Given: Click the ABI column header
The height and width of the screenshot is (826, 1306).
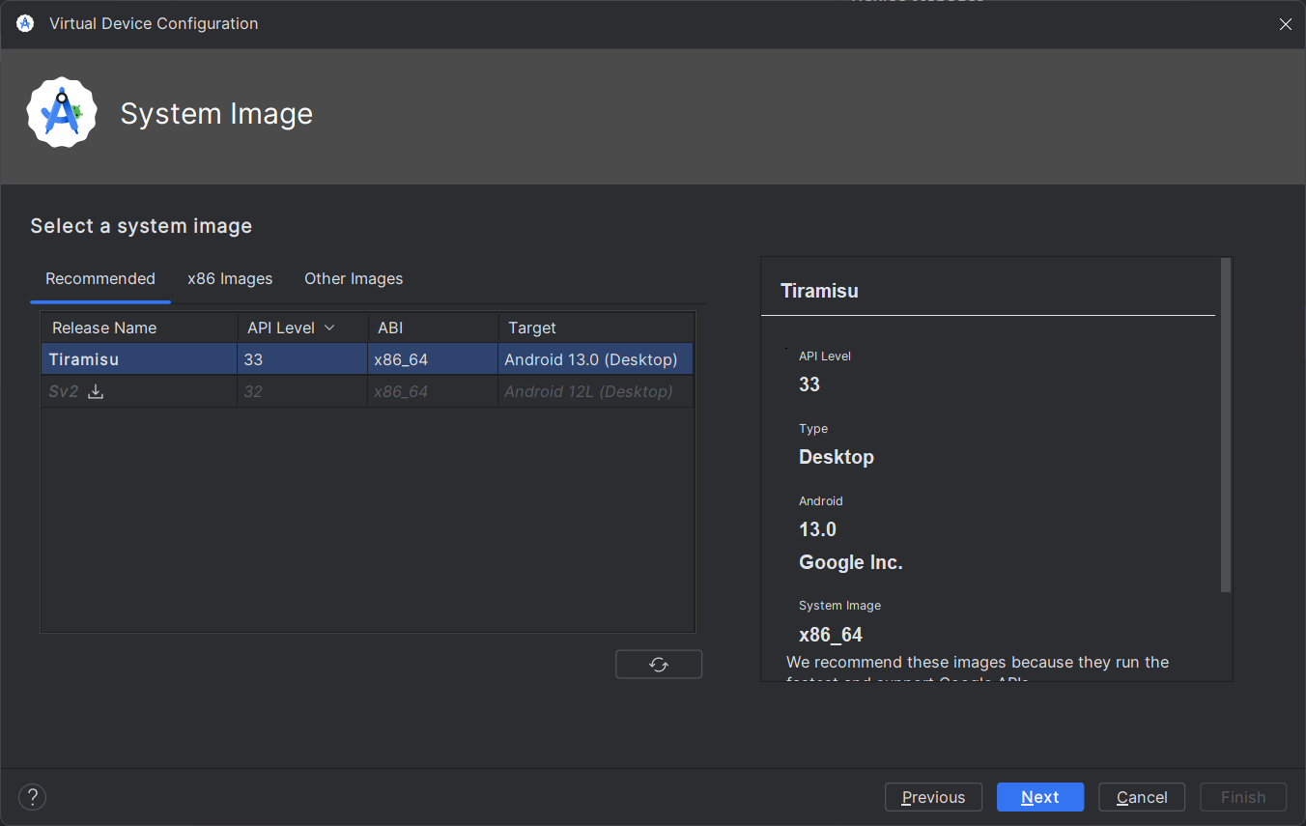Looking at the screenshot, I should pyautogui.click(x=433, y=328).
